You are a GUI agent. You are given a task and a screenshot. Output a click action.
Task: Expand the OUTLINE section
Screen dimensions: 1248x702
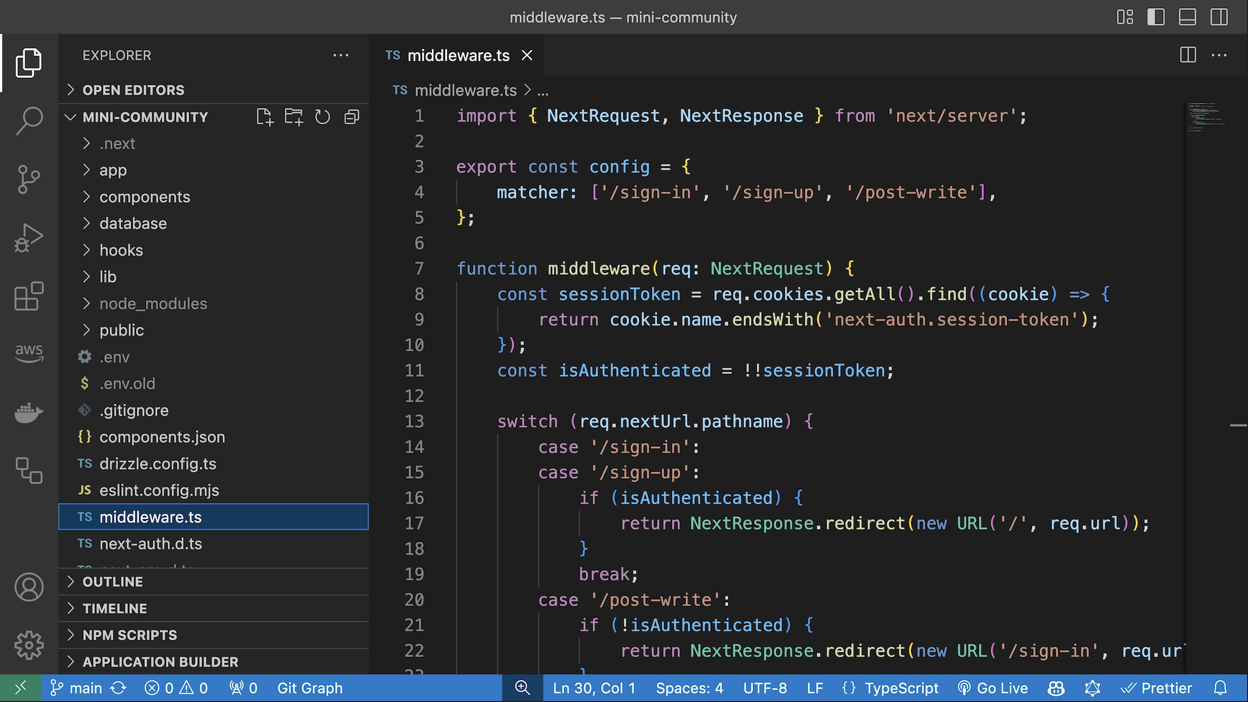[113, 582]
